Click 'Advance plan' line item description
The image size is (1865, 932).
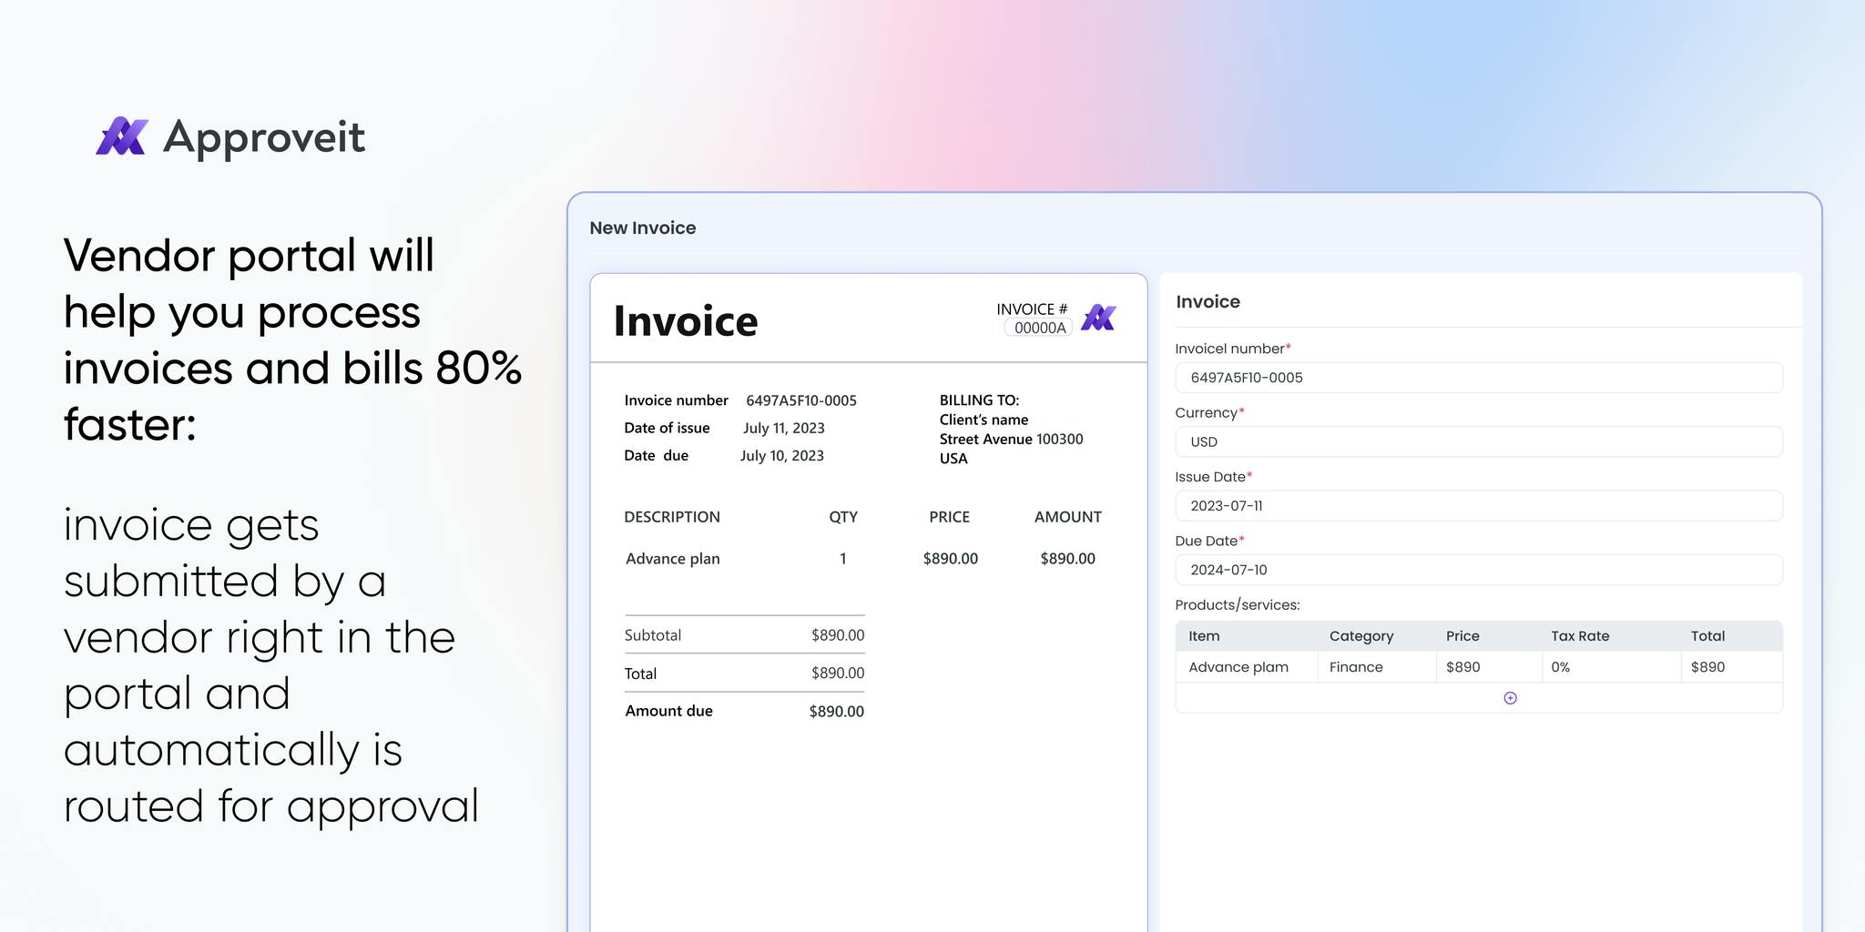click(673, 559)
